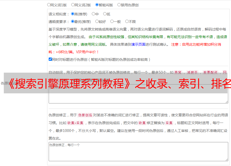The width and height of the screenshot is (231, 166).
Task: Select 禁用伪原创 radio option
Action: [x=119, y=5]
